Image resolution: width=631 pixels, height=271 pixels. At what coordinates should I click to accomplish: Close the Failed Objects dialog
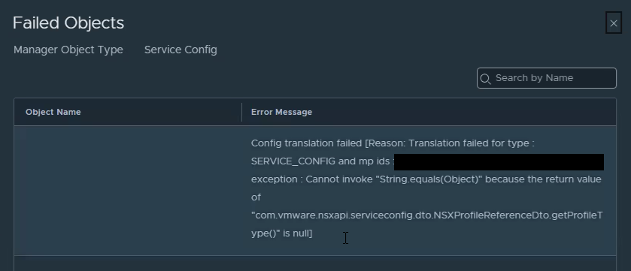click(x=613, y=23)
